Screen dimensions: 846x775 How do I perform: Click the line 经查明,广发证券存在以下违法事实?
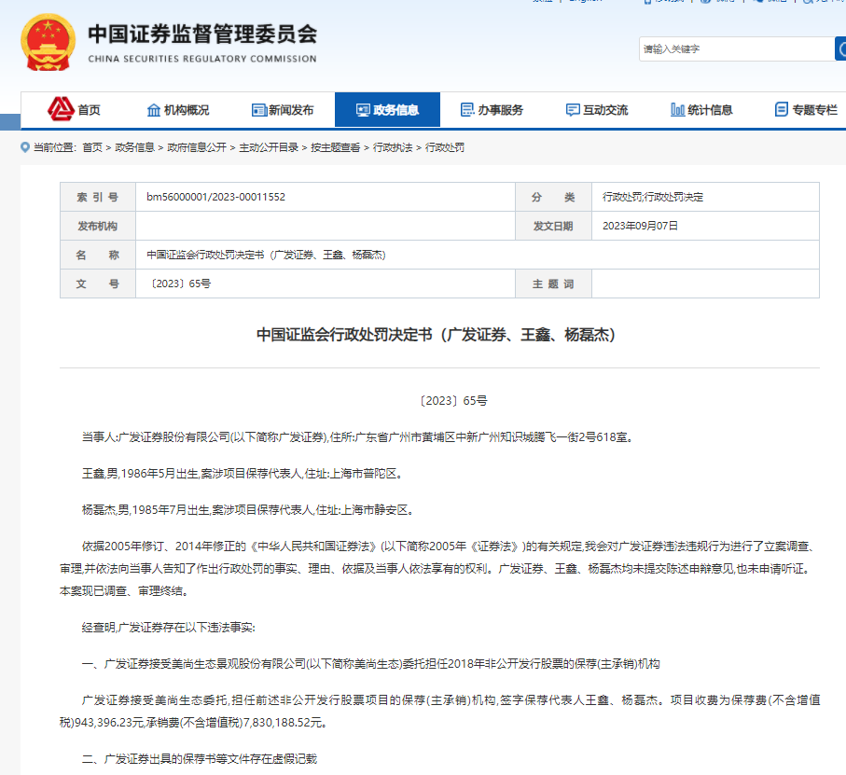click(168, 628)
